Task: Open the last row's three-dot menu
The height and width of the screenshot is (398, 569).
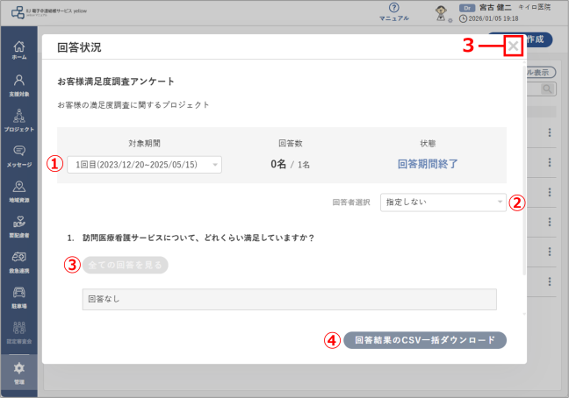Action: [550, 281]
